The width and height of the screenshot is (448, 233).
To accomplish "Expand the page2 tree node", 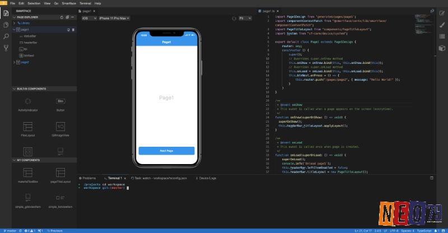I will point(15,62).
